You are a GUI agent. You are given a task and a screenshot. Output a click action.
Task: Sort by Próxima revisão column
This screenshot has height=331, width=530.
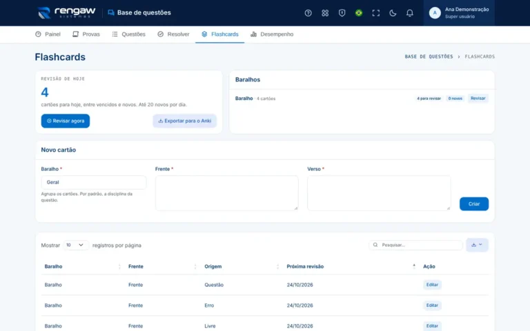351,266
